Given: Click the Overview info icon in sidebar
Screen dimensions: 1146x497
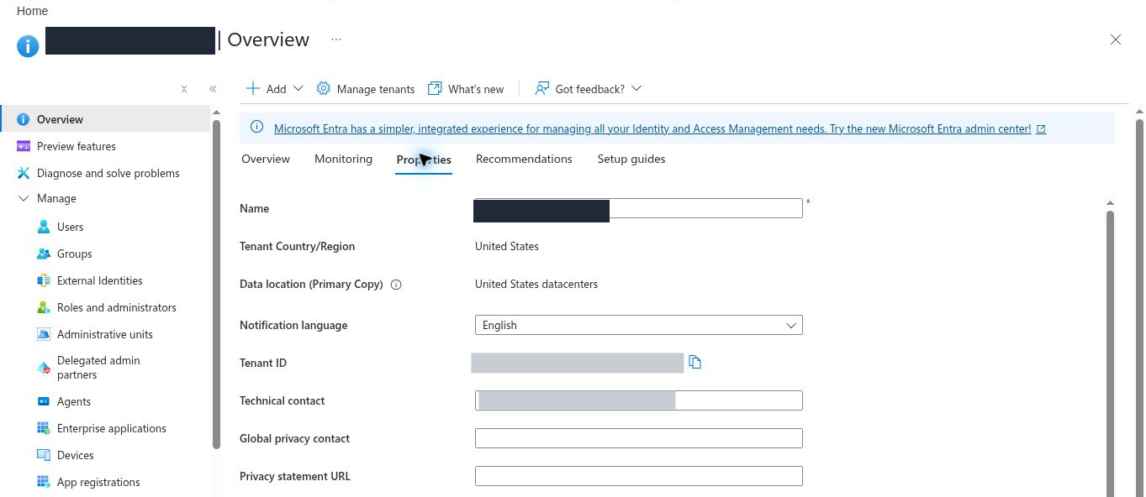Looking at the screenshot, I should coord(24,119).
